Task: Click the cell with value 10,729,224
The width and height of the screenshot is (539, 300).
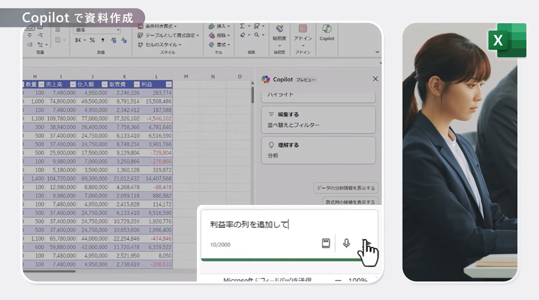Action: pyautogui.click(x=124, y=222)
